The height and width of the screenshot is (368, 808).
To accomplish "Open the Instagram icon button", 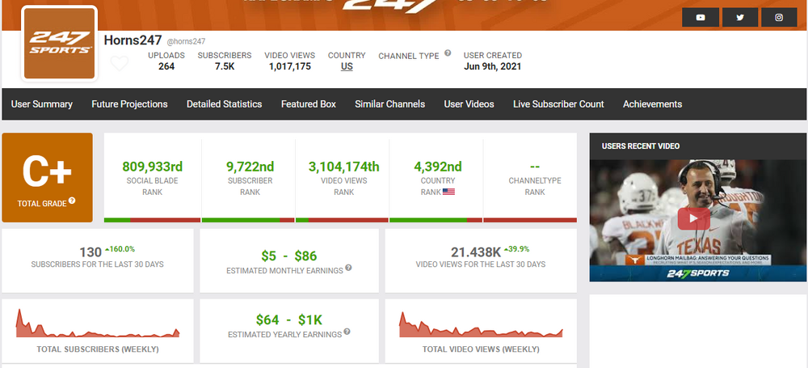I will (779, 17).
